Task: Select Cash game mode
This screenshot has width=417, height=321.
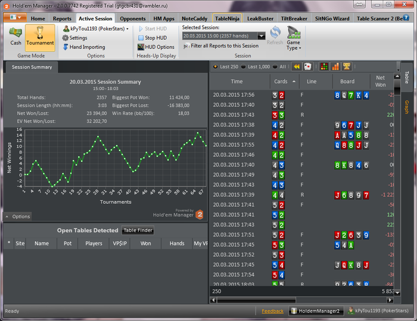Action: tap(15, 37)
